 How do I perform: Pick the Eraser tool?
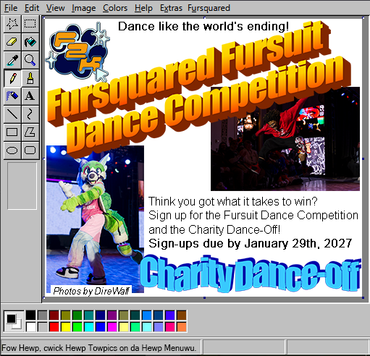click(12, 42)
